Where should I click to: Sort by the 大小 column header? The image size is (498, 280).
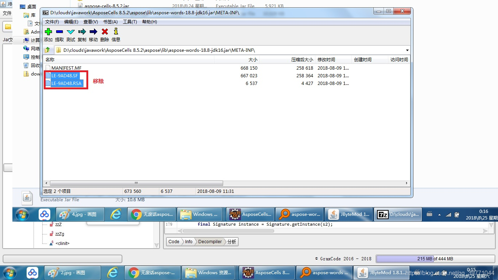[x=237, y=59]
